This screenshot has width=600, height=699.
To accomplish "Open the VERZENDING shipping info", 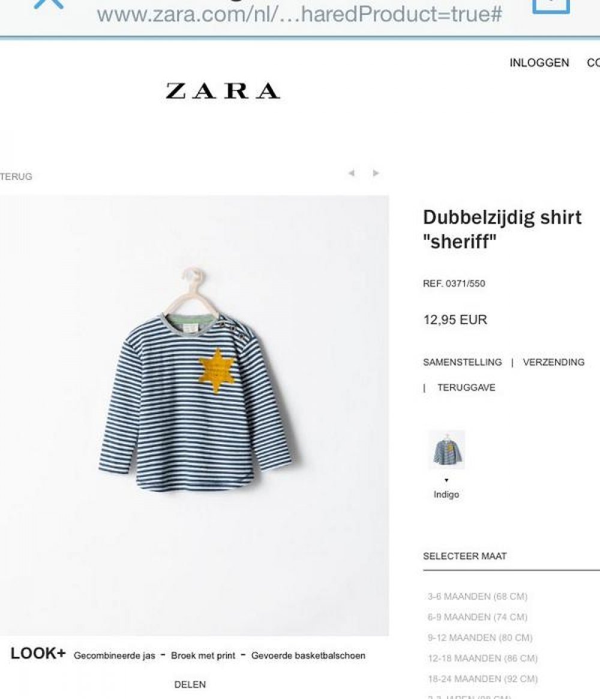I will 554,362.
